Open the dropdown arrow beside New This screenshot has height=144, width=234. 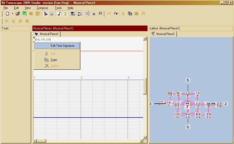pyautogui.click(x=13, y=14)
